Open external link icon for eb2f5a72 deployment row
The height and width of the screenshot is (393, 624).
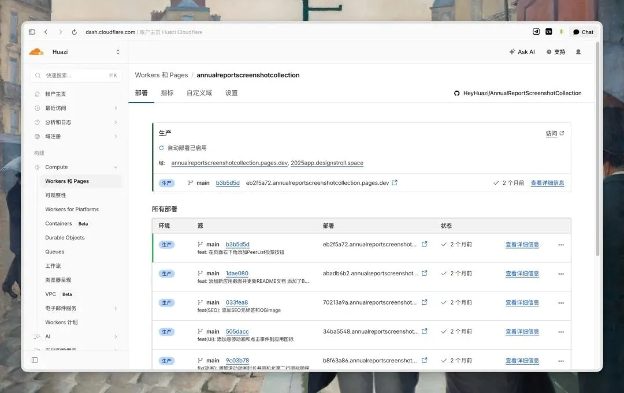coord(424,244)
